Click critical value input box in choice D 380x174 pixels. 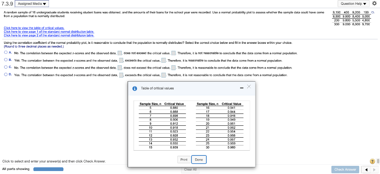click(164, 75)
